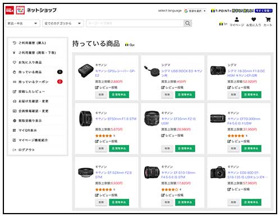Open the Sigma 18-35mm F1.8 product link
The width and height of the screenshot is (280, 217).
(x=246, y=73)
